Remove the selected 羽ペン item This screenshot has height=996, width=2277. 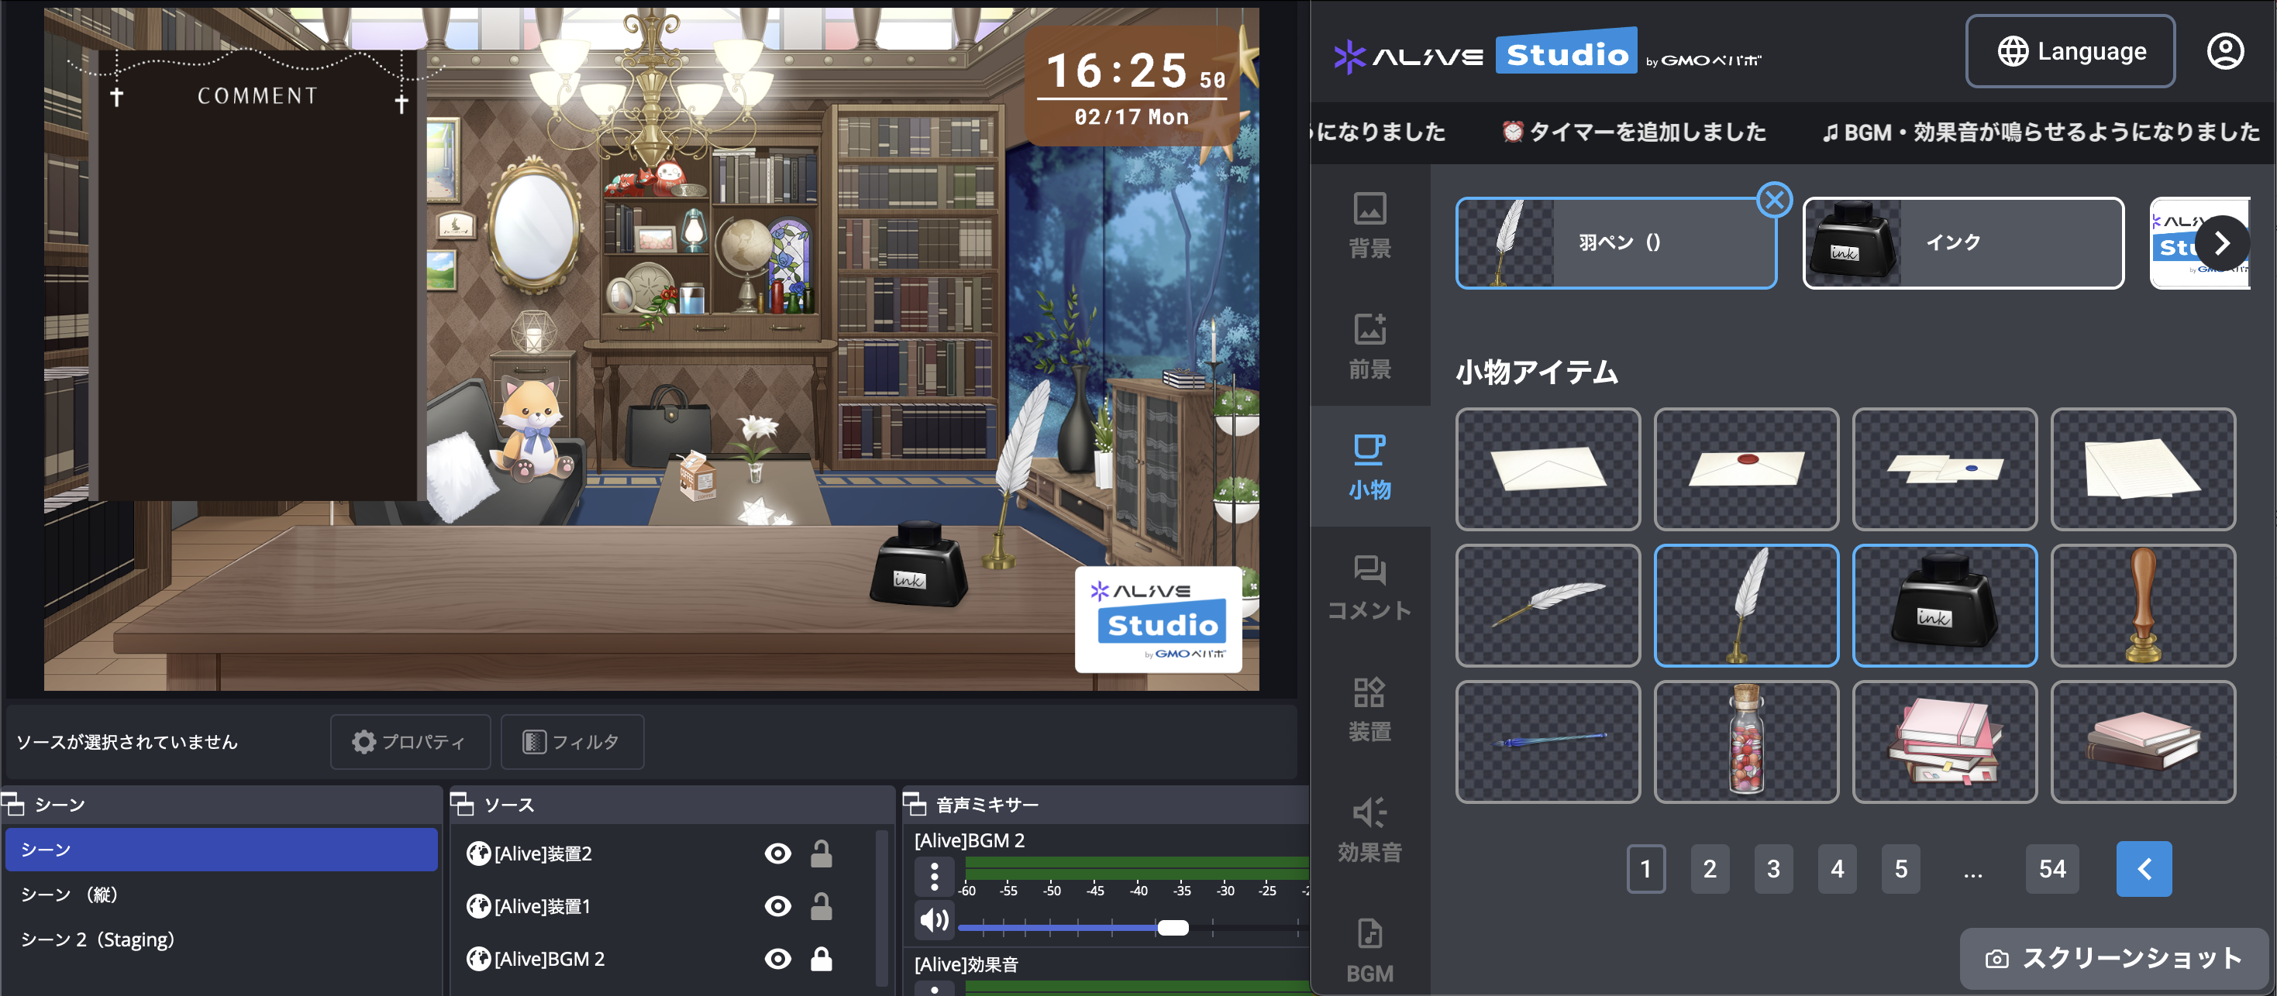1774,201
